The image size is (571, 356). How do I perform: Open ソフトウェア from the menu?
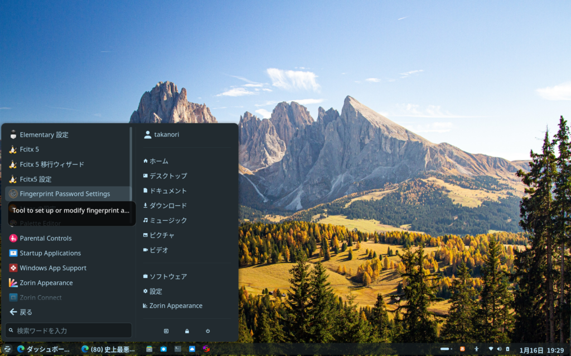click(x=168, y=276)
